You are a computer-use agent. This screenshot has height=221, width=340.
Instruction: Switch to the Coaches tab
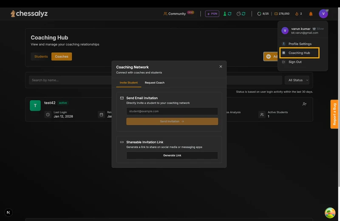[x=62, y=57]
